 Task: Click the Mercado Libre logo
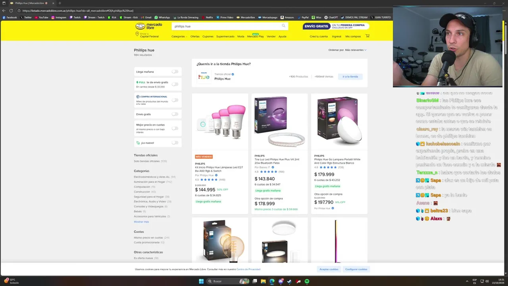coord(148,26)
